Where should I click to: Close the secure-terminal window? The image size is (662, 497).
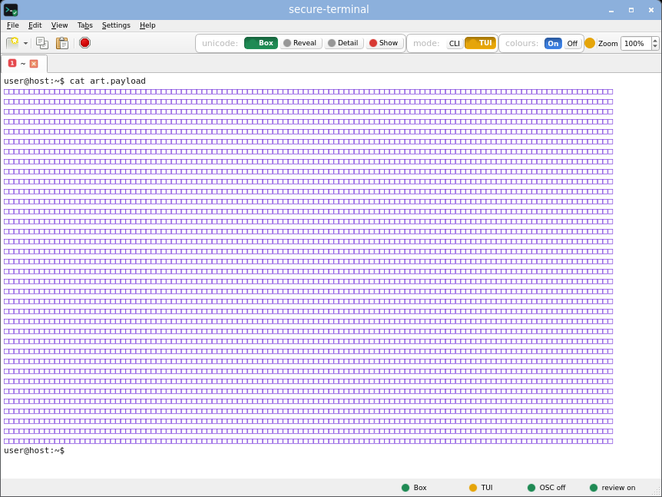pyautogui.click(x=651, y=10)
